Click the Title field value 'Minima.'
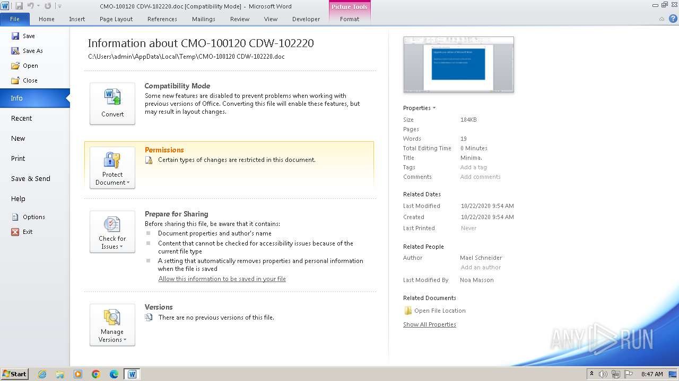 click(471, 158)
